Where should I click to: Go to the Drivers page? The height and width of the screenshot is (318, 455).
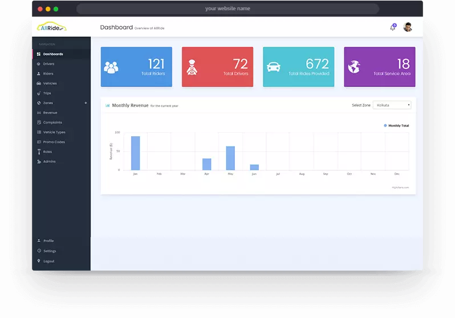coord(61,64)
